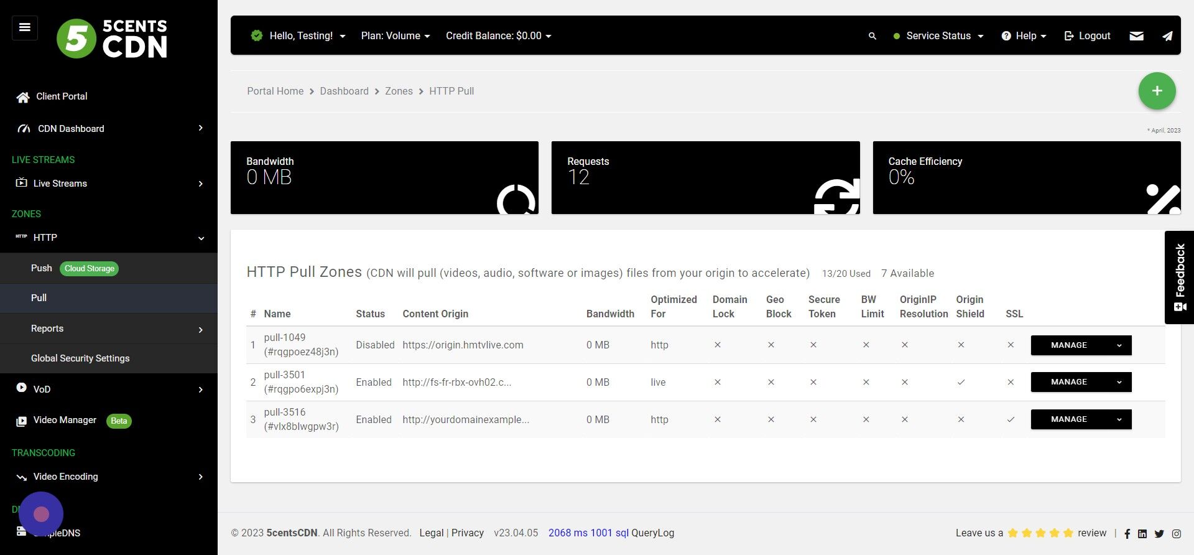The width and height of the screenshot is (1194, 555).
Task: Open the Hello, Testing! dropdown
Action: pyautogui.click(x=307, y=36)
